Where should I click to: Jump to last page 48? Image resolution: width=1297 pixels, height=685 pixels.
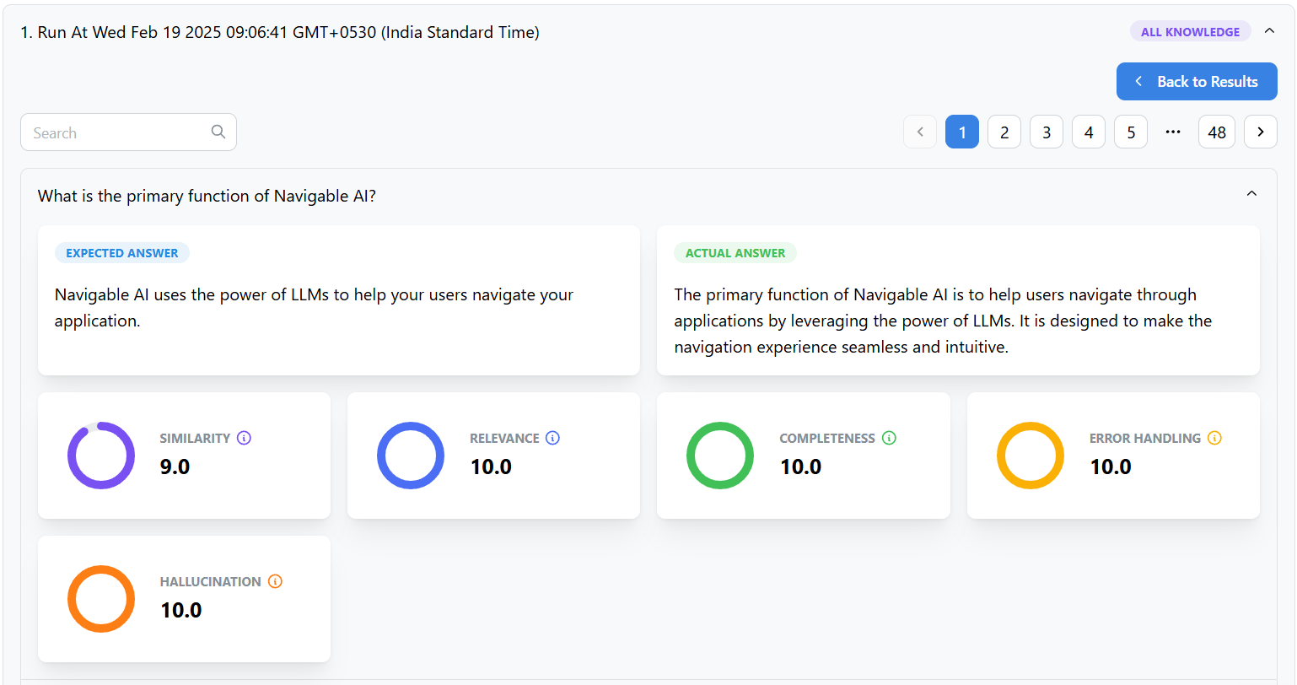(1217, 132)
